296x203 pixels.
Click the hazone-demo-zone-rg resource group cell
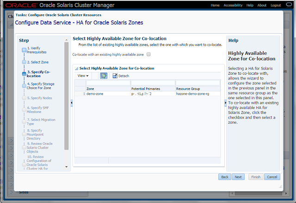(x=197, y=94)
